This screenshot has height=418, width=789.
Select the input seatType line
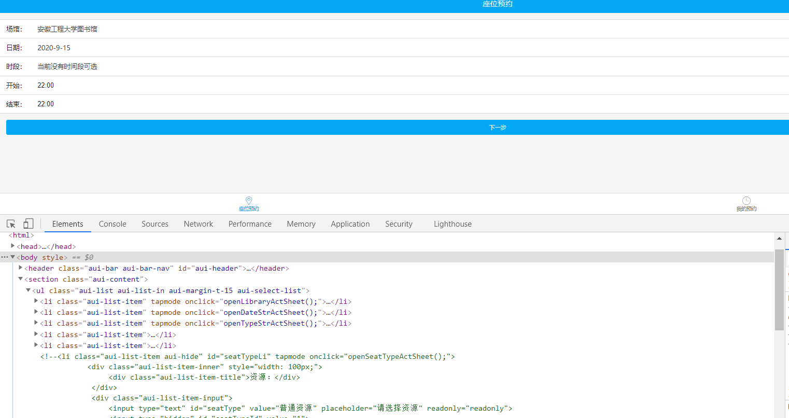(311, 408)
